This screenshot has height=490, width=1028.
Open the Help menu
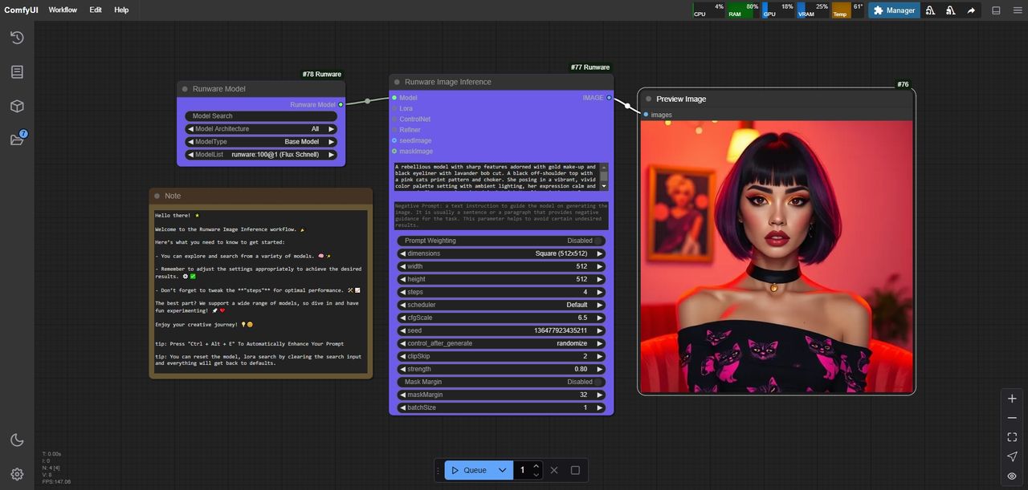[121, 10]
